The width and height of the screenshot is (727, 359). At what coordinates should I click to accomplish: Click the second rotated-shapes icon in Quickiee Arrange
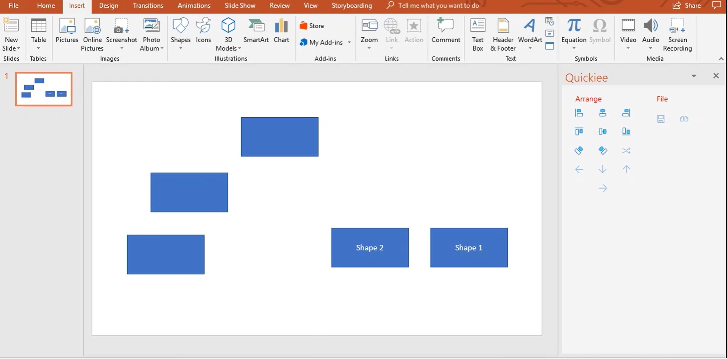coord(603,150)
